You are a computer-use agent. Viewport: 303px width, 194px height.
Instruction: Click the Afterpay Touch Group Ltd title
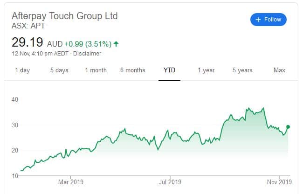[x=65, y=16]
